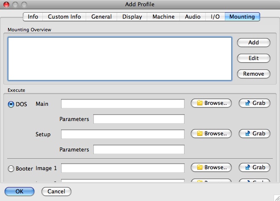This screenshot has height=201, width=280.
Task: Browse for Booter Image 1
Action: pyautogui.click(x=211, y=168)
